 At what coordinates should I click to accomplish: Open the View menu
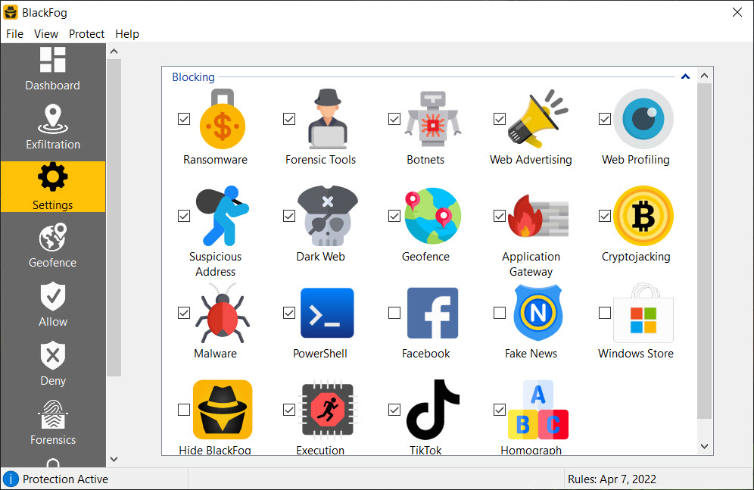[x=46, y=33]
